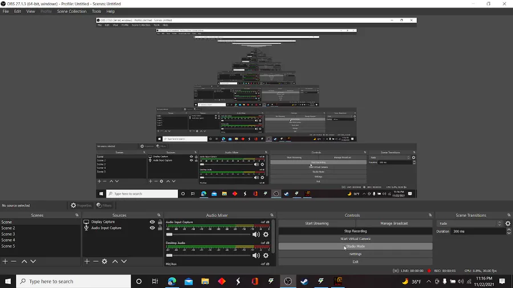
Task: Open Steam from the taskbar
Action: (304, 281)
